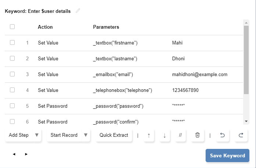
Task: Select the checkbox for step 3 email
Action: 13,74
